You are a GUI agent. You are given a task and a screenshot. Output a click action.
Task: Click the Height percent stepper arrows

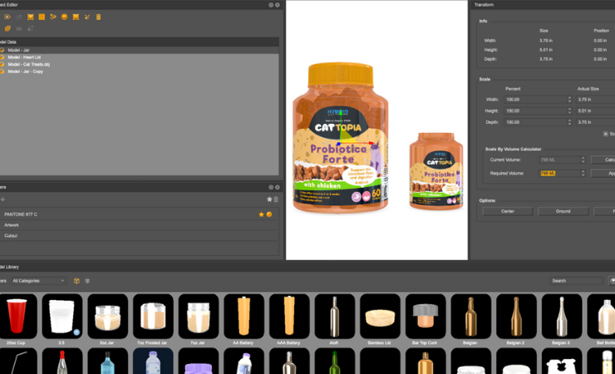pyautogui.click(x=569, y=111)
